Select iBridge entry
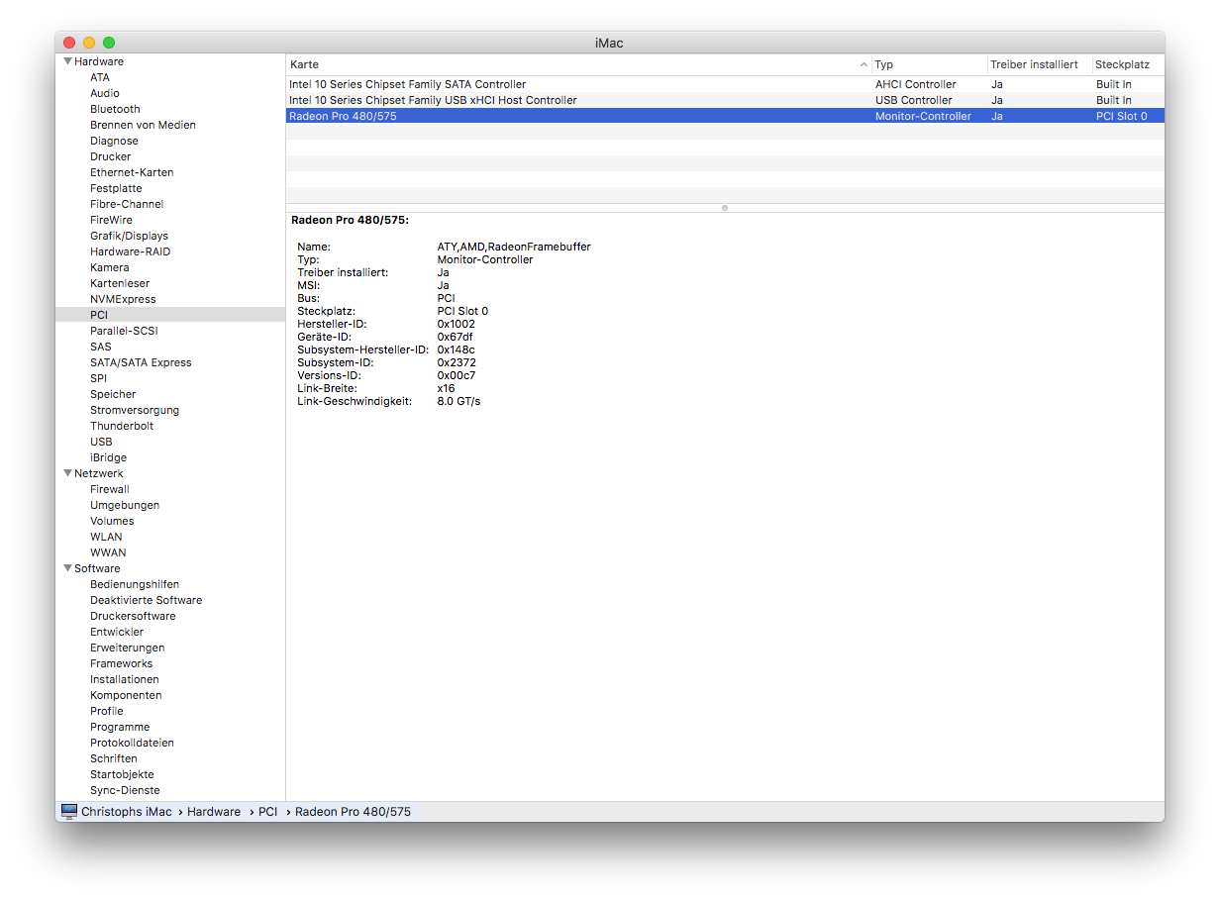Viewport: 1220px width, 901px height. coord(108,457)
